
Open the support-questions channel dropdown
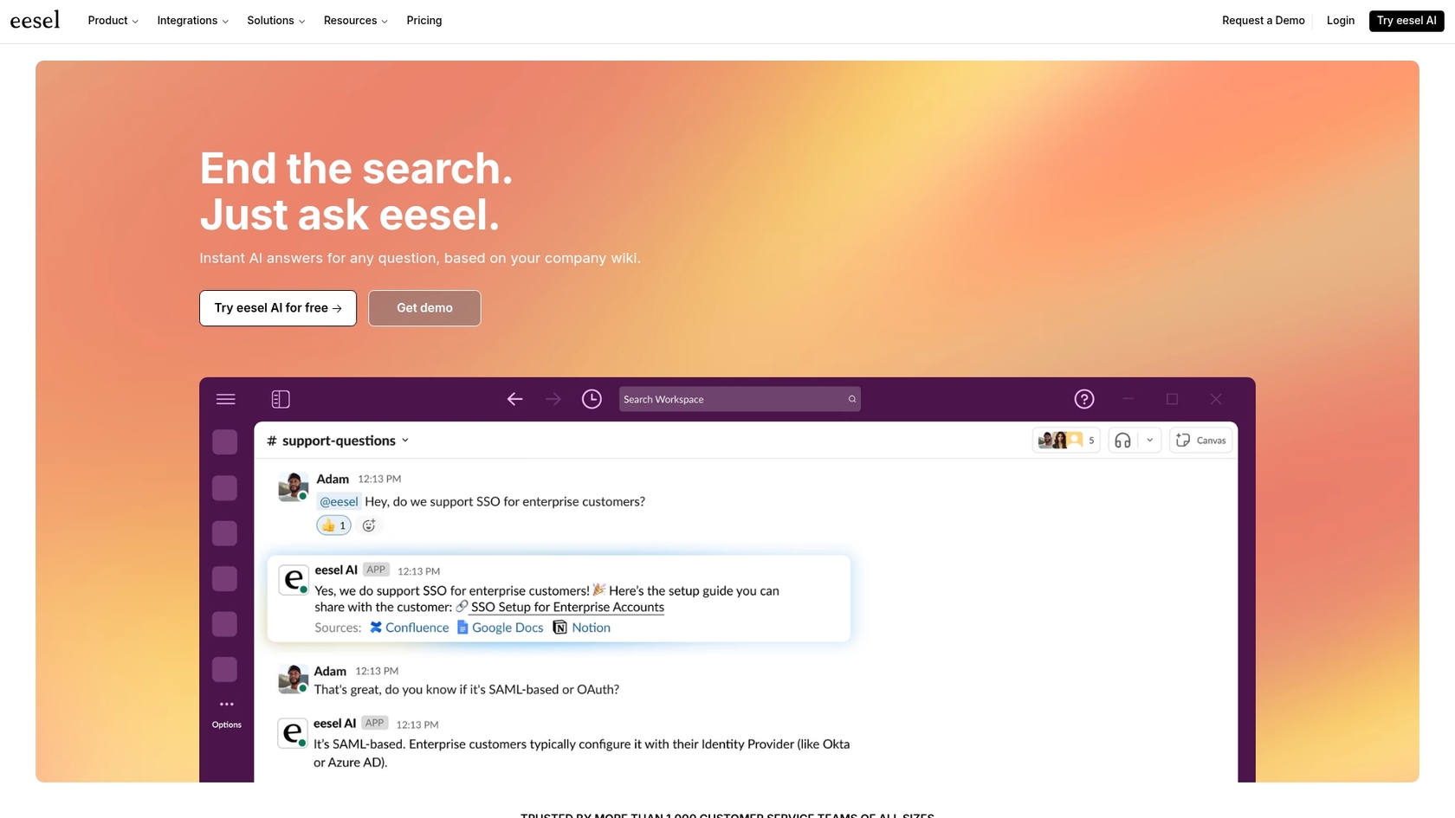(405, 441)
